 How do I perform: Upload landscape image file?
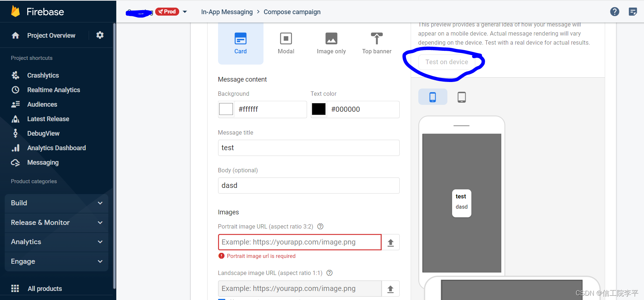pyautogui.click(x=391, y=289)
